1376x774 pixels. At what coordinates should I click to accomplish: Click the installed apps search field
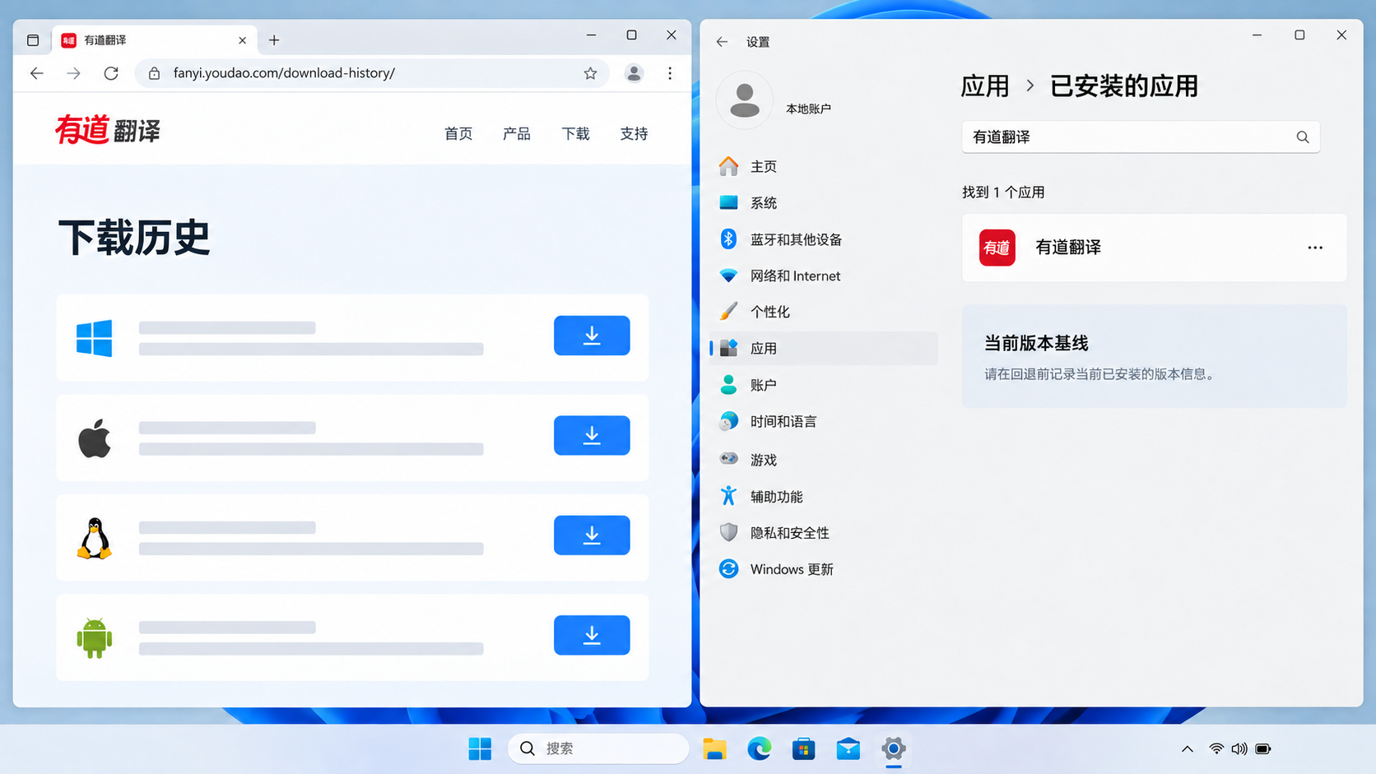pos(1141,137)
